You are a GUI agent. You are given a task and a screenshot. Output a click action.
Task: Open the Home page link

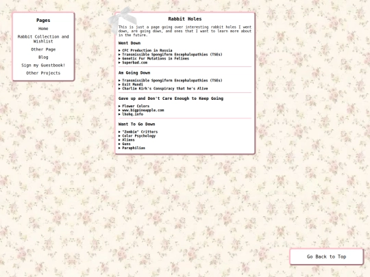coord(43,29)
